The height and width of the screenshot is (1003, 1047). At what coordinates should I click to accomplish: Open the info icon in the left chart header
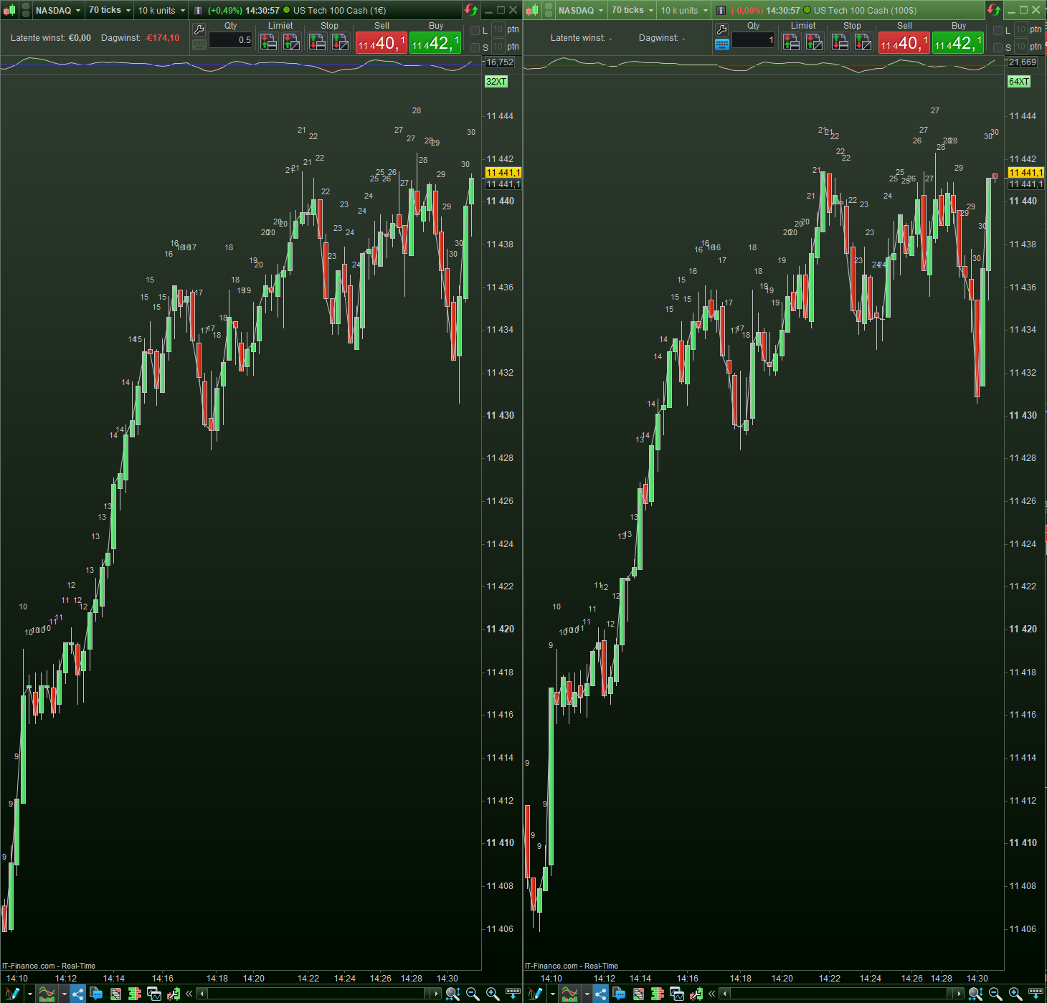[199, 10]
